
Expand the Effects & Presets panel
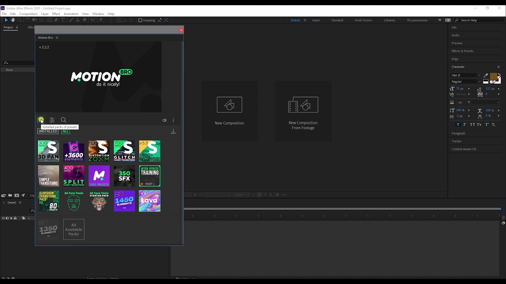(463, 51)
